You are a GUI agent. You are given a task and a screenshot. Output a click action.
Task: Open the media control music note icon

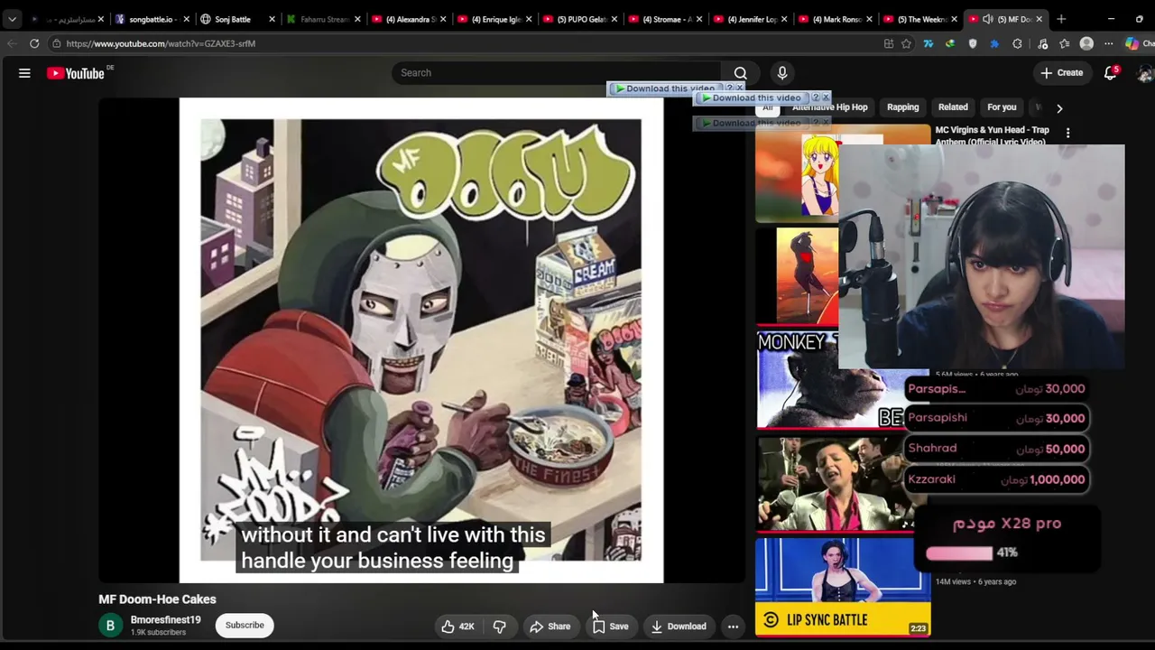click(x=1043, y=43)
